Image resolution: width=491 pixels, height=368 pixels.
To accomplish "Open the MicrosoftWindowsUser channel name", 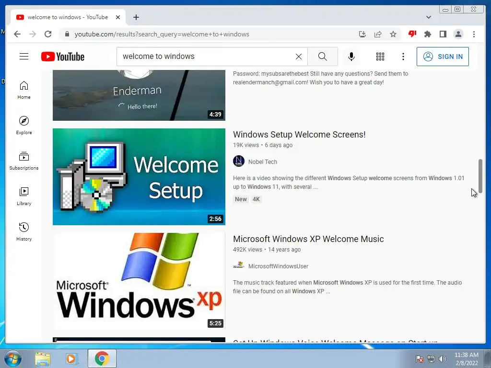I will (278, 266).
